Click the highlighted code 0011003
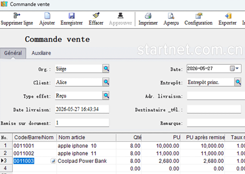Image resolution: width=245 pixels, height=174 pixels. click(x=24, y=161)
